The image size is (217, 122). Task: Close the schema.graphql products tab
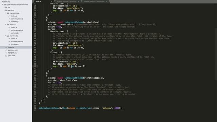[78, 1]
